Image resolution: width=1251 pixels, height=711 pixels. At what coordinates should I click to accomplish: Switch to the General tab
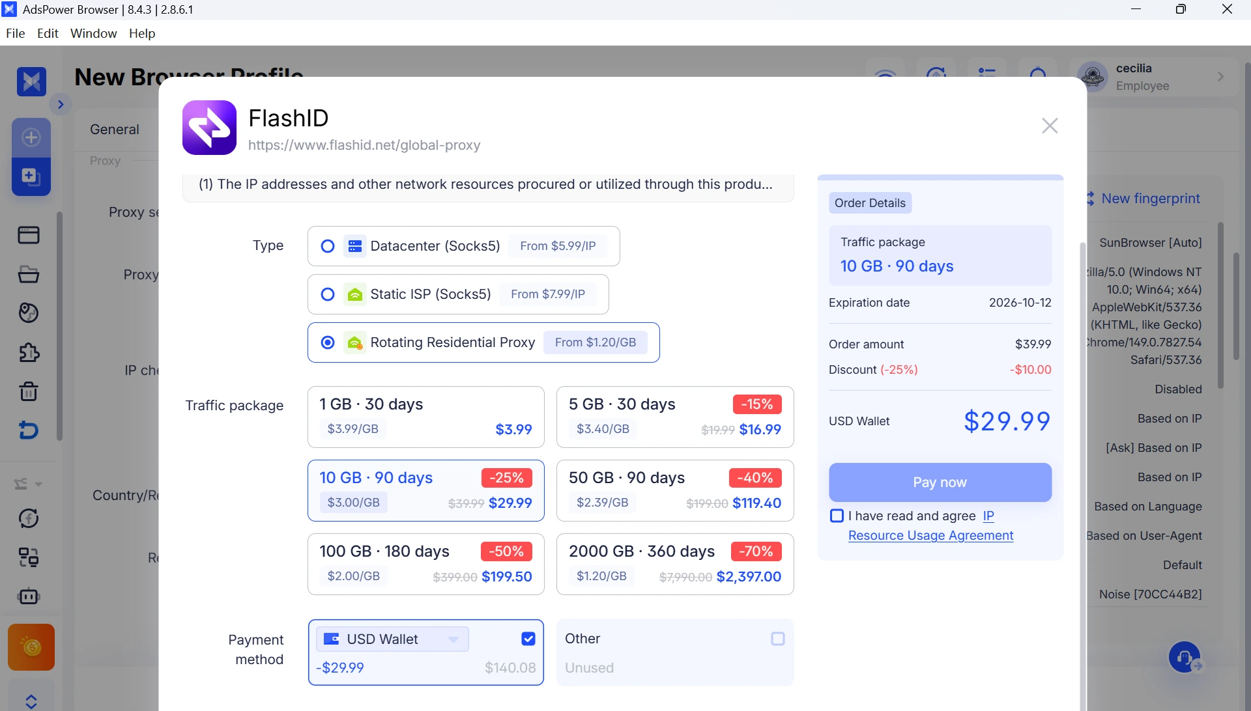(115, 130)
